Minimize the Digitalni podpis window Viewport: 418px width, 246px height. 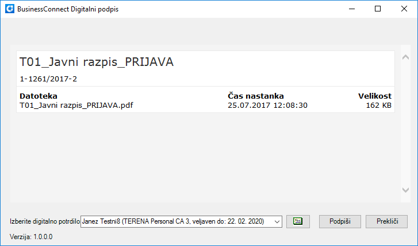(352, 9)
